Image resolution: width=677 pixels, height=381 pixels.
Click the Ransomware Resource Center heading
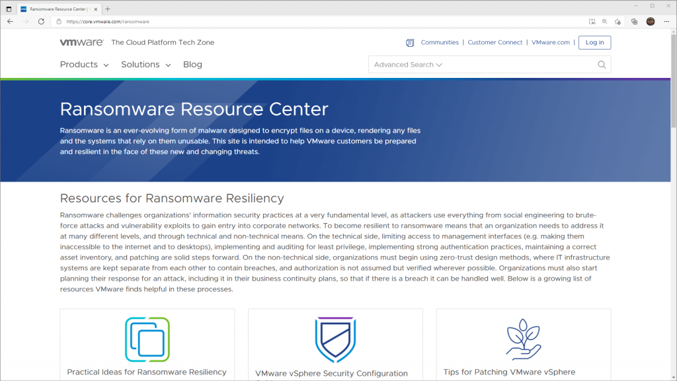[194, 109]
